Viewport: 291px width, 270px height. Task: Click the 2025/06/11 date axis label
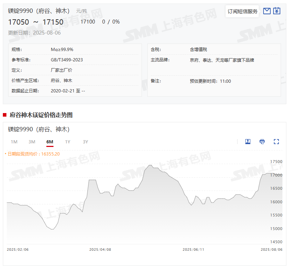point(193,250)
